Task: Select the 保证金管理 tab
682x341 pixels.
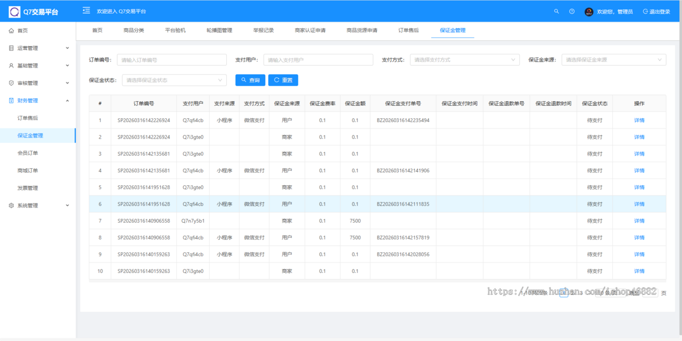Action: 452,30
